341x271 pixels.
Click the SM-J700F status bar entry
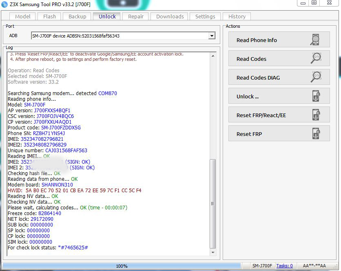pos(262,266)
